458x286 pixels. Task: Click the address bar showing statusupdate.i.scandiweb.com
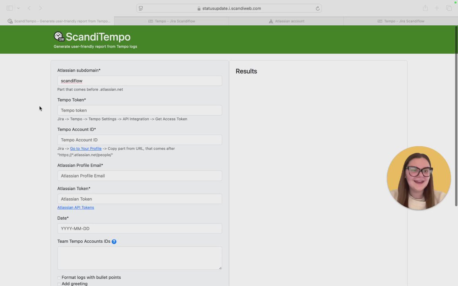tap(229, 8)
